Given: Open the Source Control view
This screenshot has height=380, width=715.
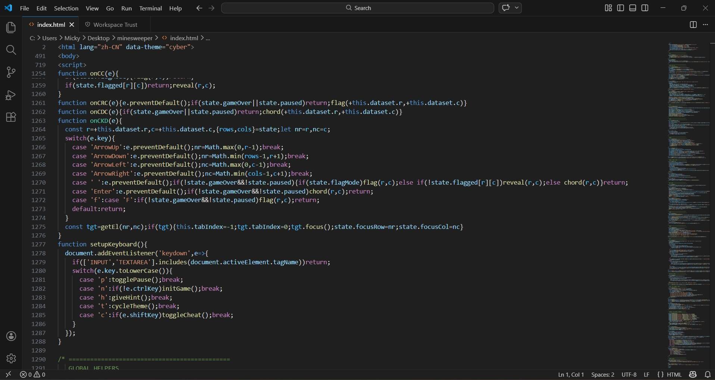Looking at the screenshot, I should pyautogui.click(x=11, y=72).
